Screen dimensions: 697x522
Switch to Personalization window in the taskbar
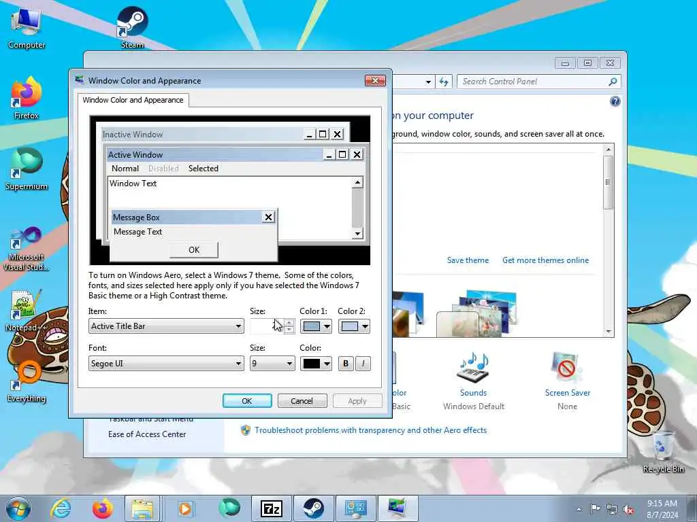pyautogui.click(x=397, y=508)
